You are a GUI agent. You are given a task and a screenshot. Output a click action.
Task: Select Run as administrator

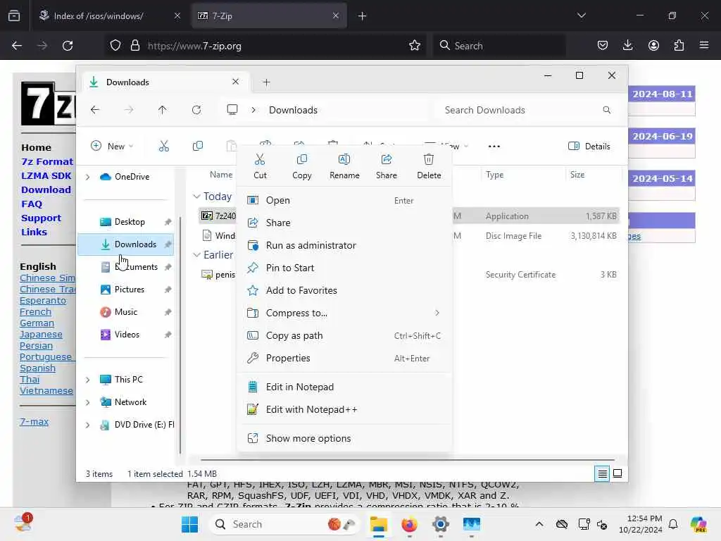tap(344, 245)
